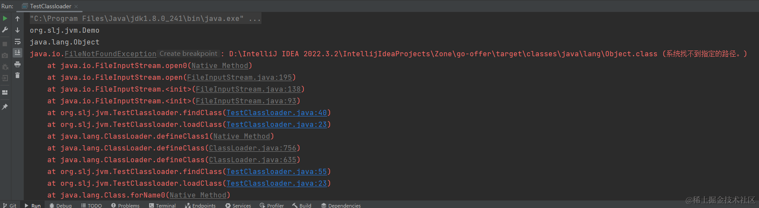The image size is (759, 208).
Task: Open the Run tool window tab
Action: pyautogui.click(x=32, y=205)
